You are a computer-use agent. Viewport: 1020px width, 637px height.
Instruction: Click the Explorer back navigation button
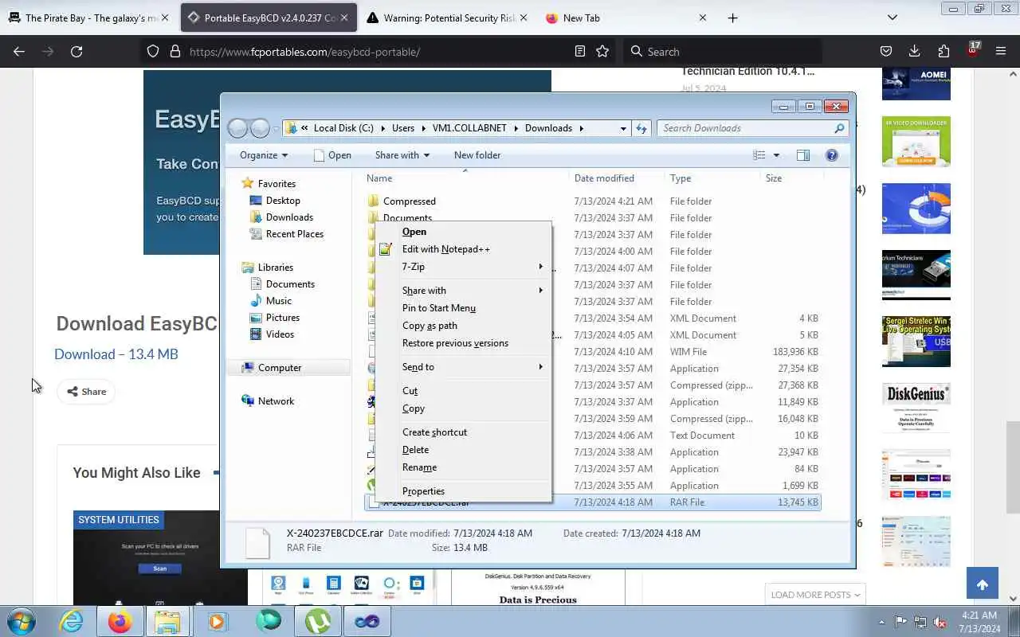(237, 128)
